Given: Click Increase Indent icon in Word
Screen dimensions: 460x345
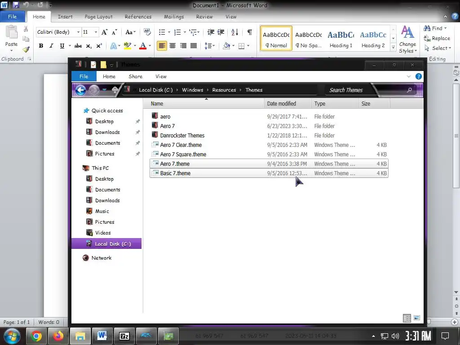Looking at the screenshot, I should click(221, 32).
